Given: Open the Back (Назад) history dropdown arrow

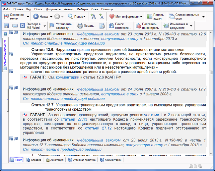Looking at the screenshot, I should click(x=50, y=17).
